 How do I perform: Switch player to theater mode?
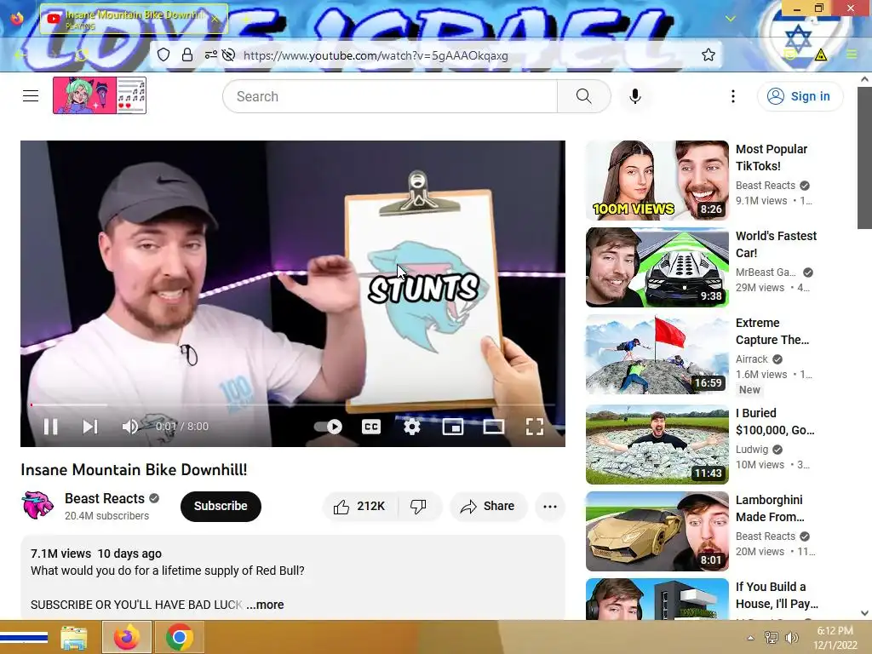(x=493, y=427)
